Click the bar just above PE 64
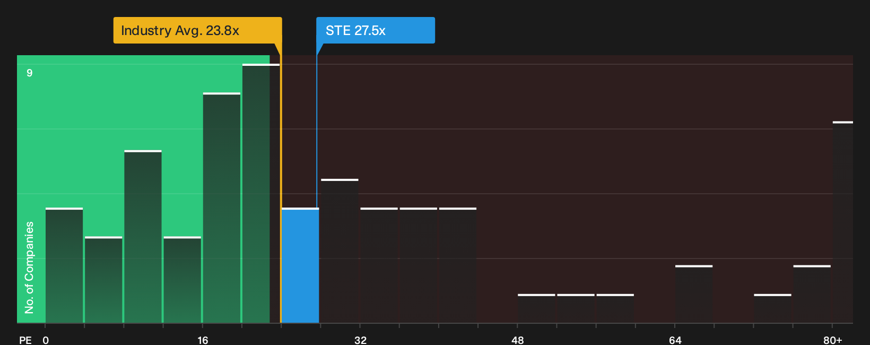The height and width of the screenshot is (345, 870). pyautogui.click(x=694, y=294)
